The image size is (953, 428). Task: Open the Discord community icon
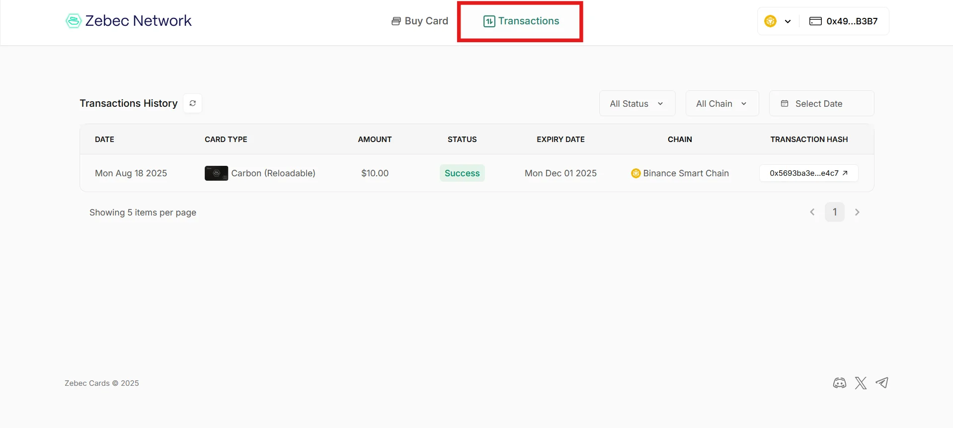839,383
